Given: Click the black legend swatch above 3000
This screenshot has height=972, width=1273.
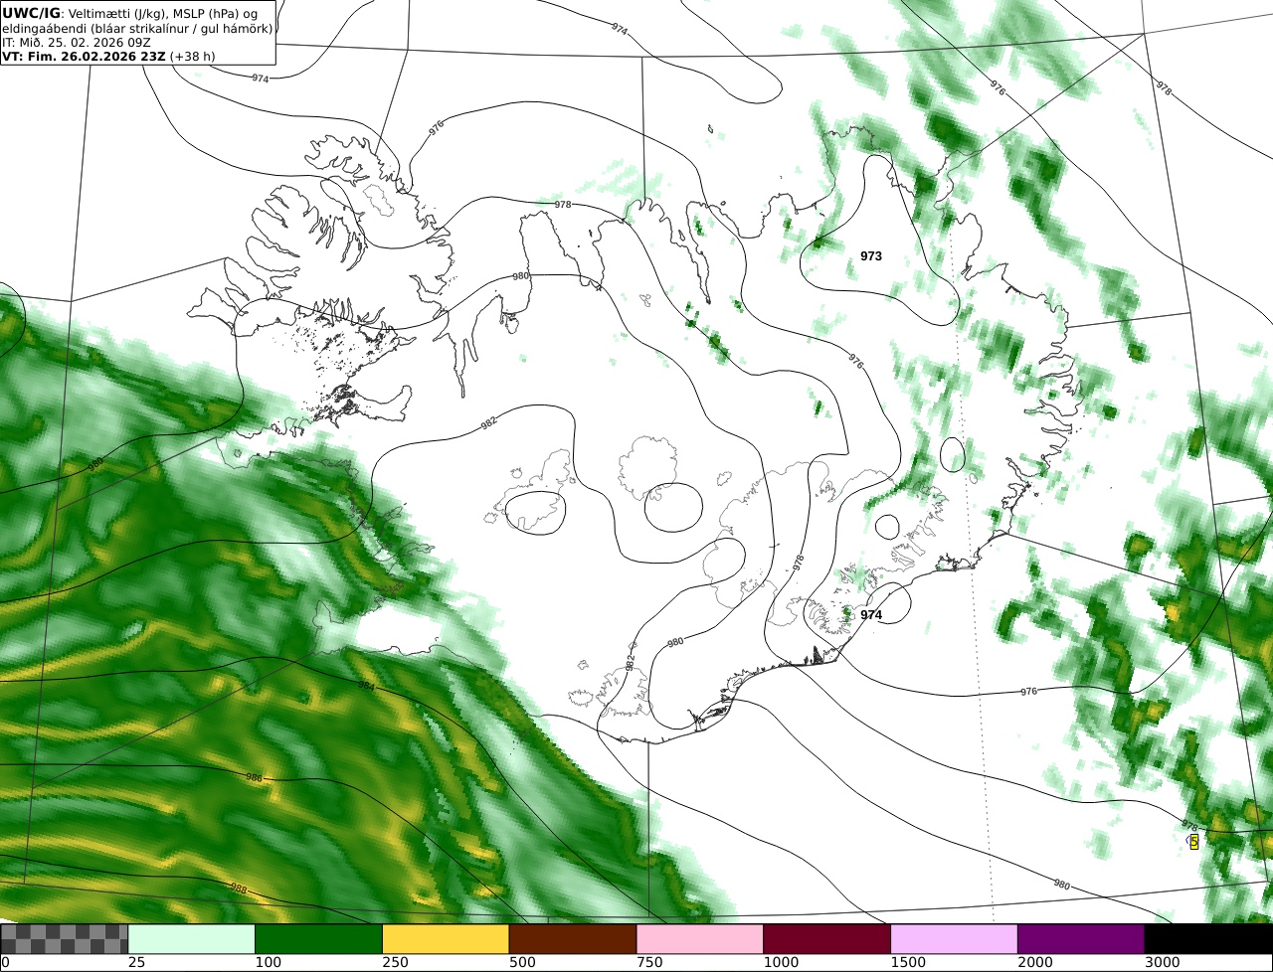Looking at the screenshot, I should coord(1208,939).
